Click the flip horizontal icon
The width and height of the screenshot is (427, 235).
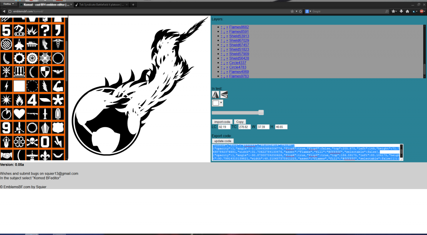click(x=216, y=95)
